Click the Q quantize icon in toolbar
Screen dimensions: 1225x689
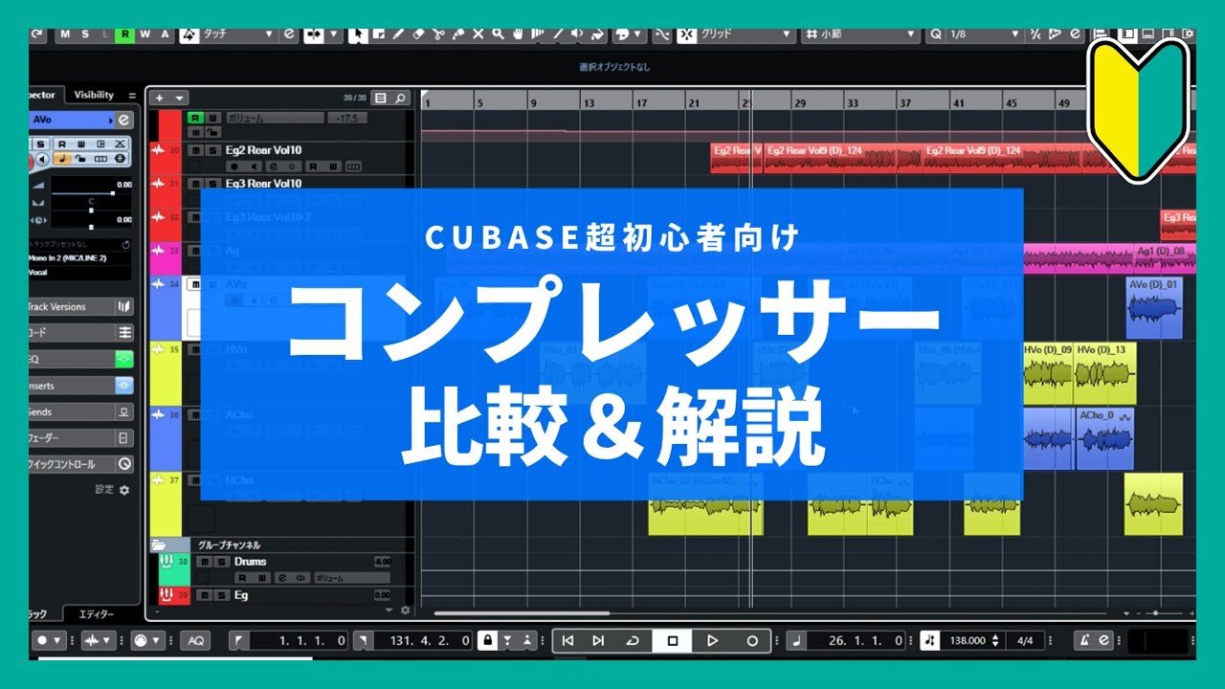click(x=936, y=34)
